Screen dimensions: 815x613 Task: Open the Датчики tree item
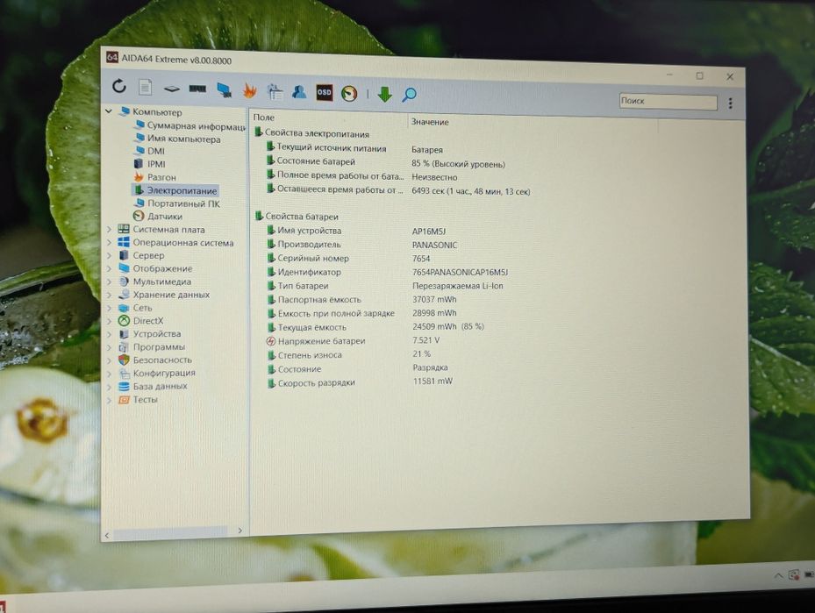[x=158, y=216]
